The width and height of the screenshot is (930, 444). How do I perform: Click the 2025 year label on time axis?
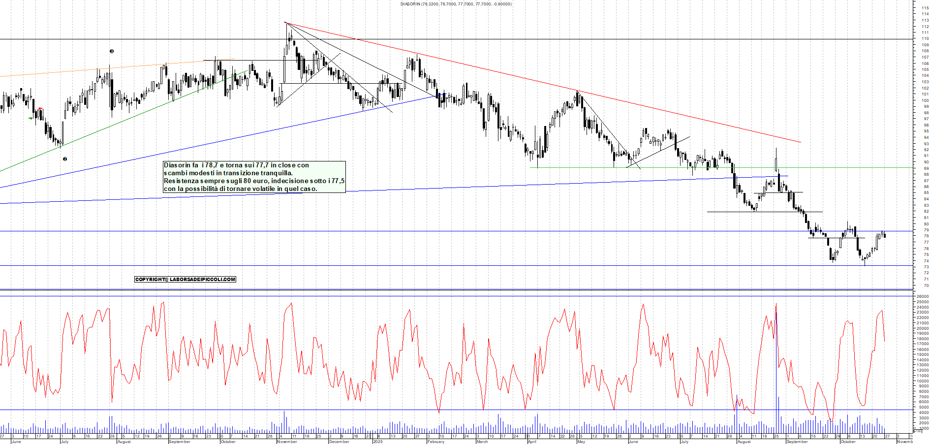point(377,442)
